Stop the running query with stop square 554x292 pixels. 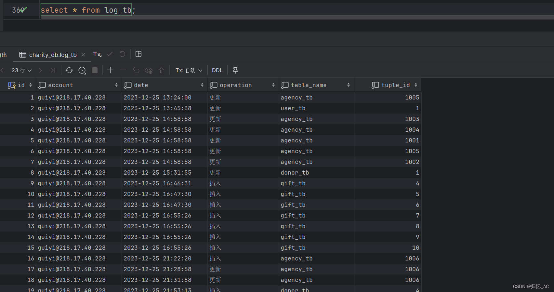(95, 70)
